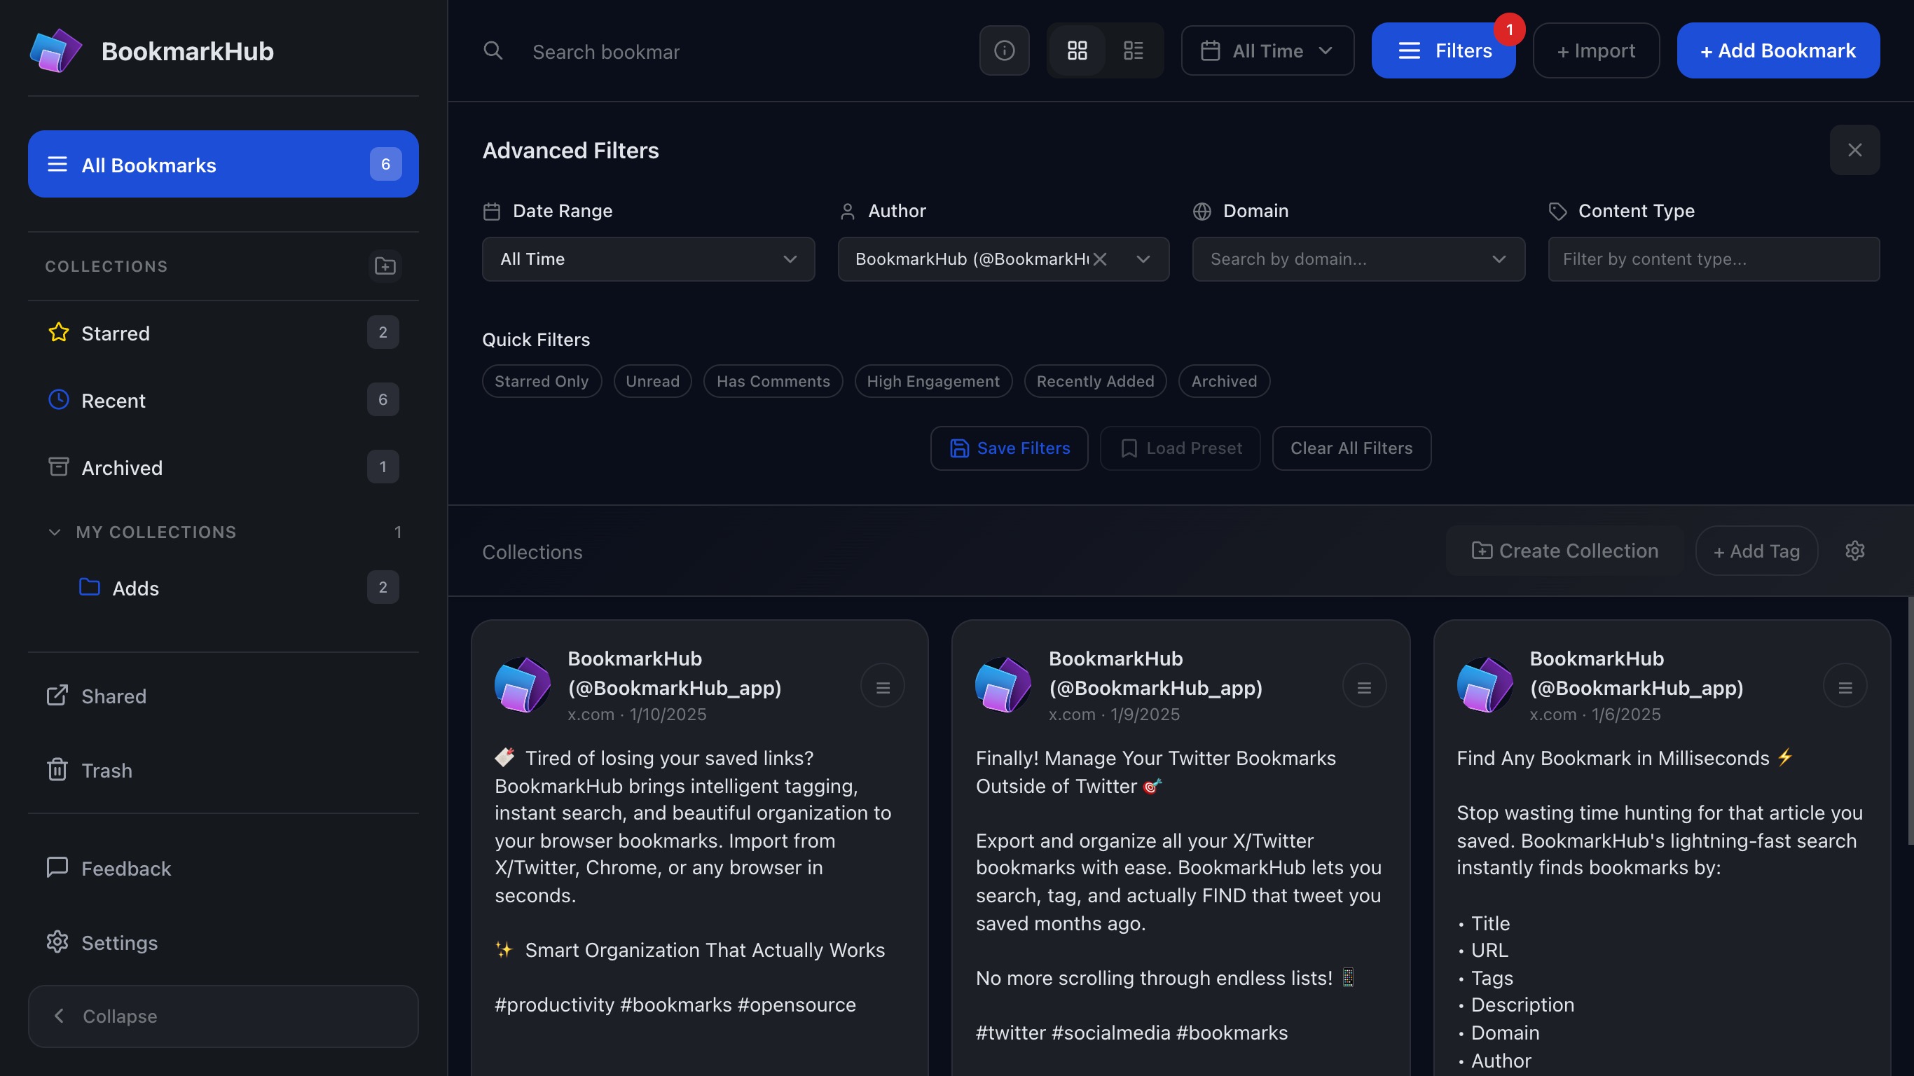1914x1076 pixels.
Task: Open the Starred collection
Action: click(x=223, y=333)
